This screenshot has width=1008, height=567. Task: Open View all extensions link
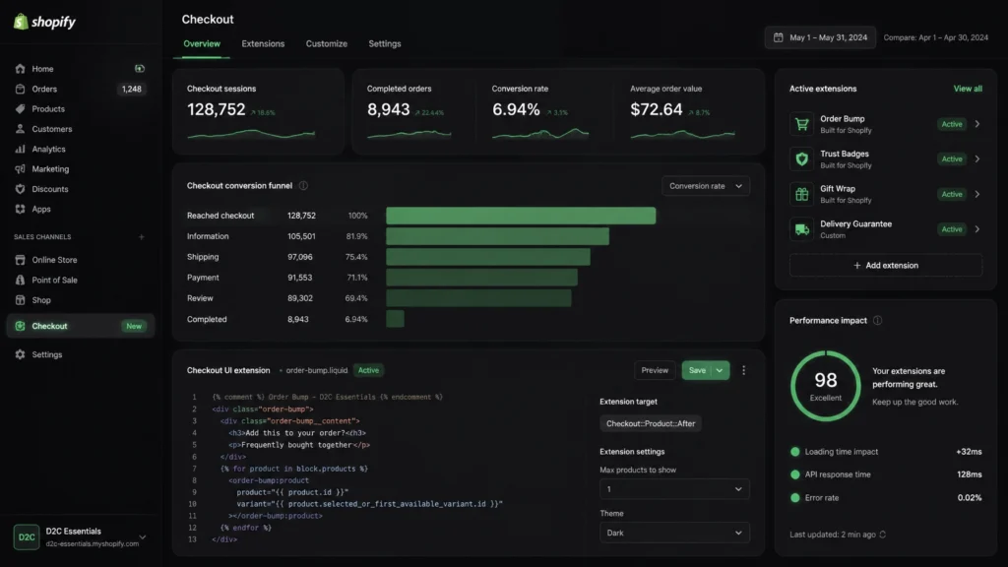968,89
